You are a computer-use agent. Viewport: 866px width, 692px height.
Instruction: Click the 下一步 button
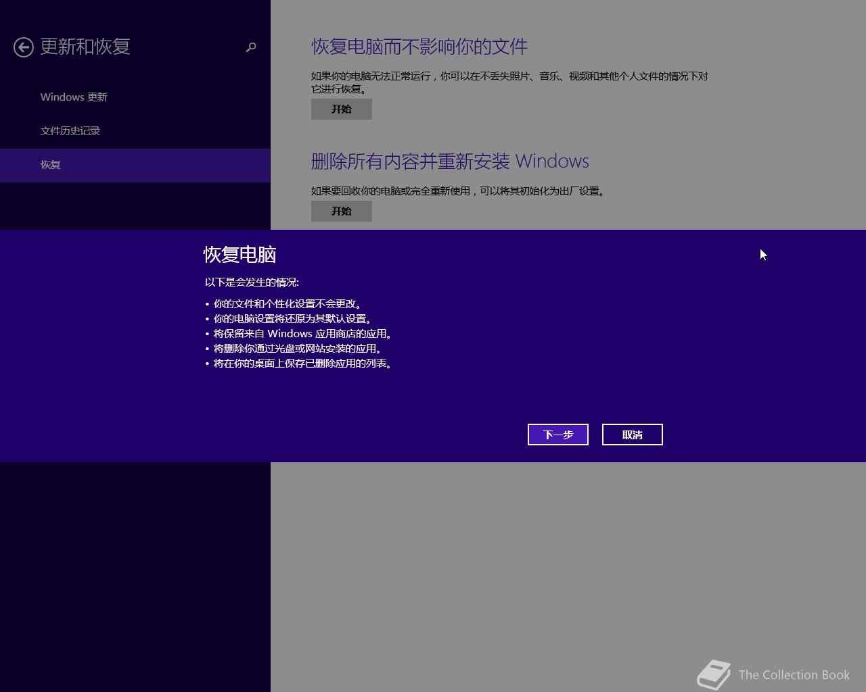point(558,435)
